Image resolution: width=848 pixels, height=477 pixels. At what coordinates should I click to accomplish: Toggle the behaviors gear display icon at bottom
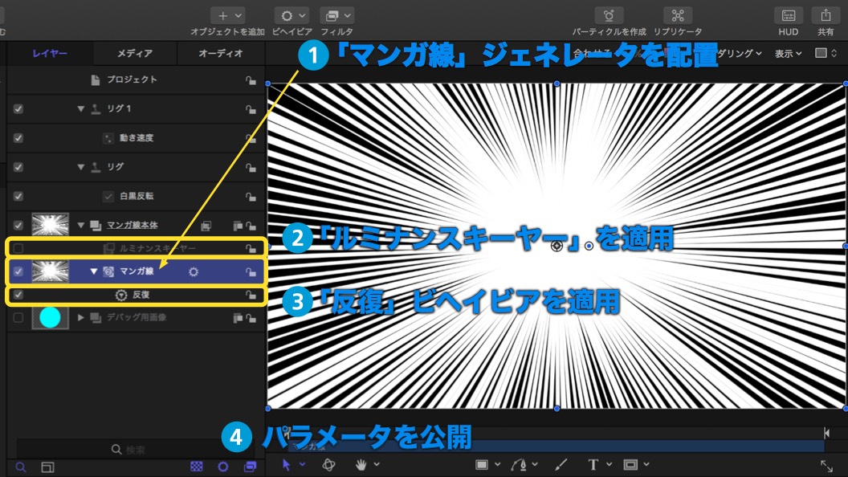click(x=222, y=467)
